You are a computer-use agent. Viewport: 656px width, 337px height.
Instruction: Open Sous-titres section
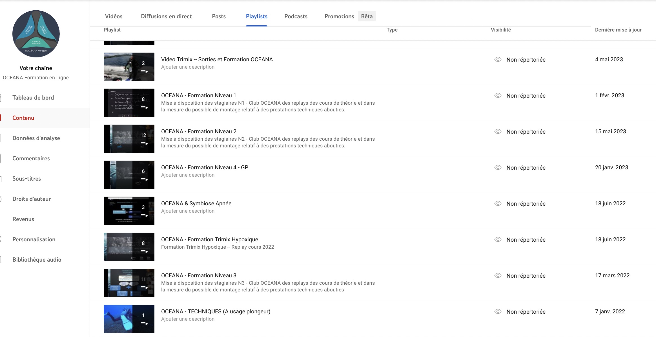pyautogui.click(x=26, y=179)
